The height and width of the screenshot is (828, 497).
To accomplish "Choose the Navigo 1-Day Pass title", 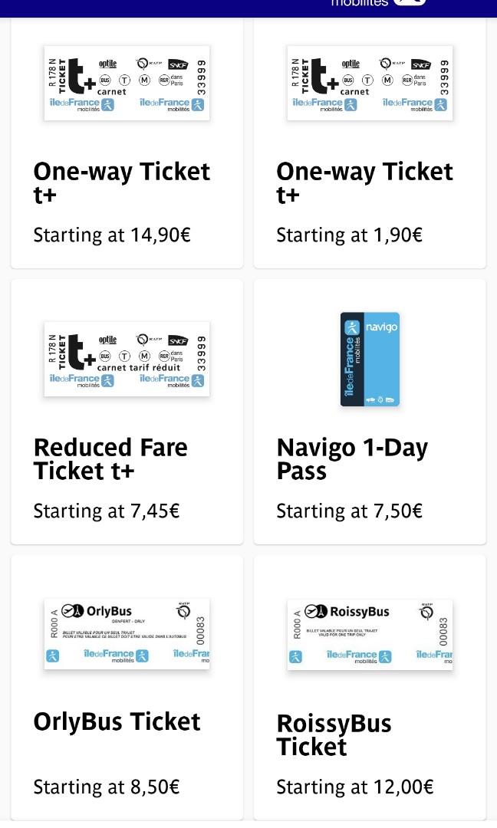I will [352, 458].
